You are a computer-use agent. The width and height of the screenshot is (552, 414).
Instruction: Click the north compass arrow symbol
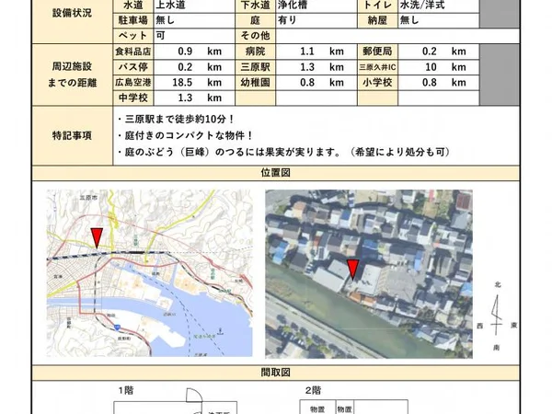tap(497, 315)
